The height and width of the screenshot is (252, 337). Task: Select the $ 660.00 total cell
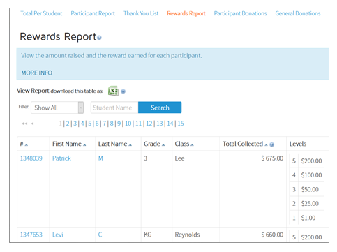click(272, 235)
